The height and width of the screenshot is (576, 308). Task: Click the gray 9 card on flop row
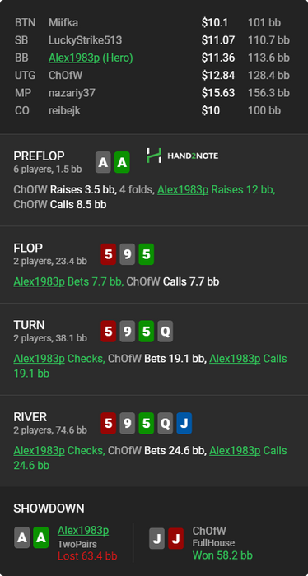click(x=127, y=254)
